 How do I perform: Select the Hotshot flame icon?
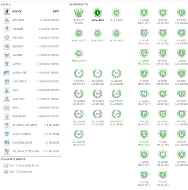click(7, 20)
